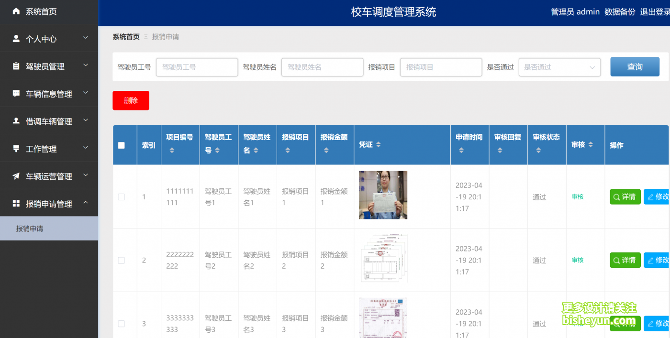Open the 是否通过 dropdown

pyautogui.click(x=559, y=67)
